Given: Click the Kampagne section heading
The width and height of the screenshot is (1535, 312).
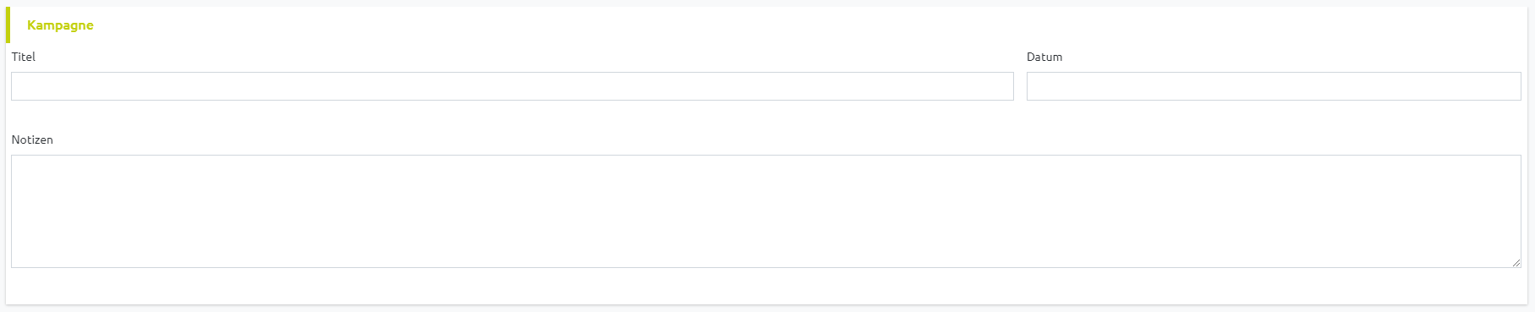Looking at the screenshot, I should coord(60,25).
